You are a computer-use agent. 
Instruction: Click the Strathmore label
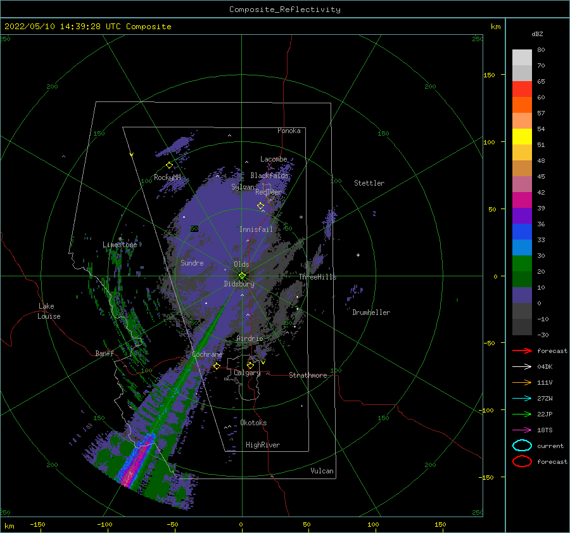308,375
